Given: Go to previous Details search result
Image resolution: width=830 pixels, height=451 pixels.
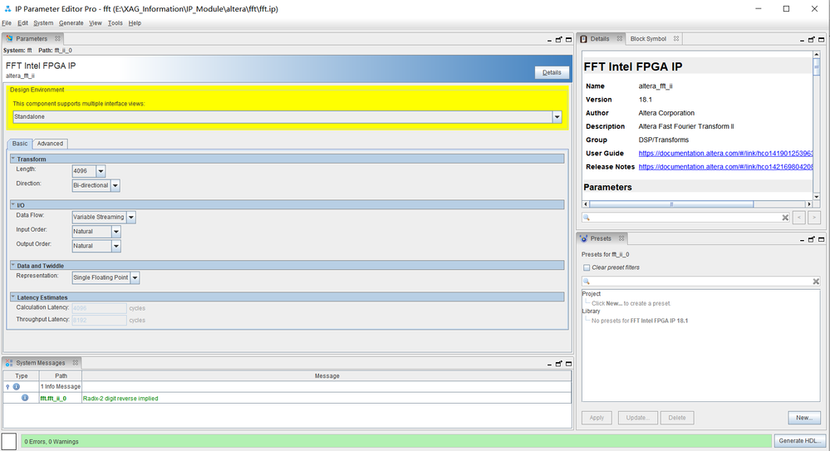Looking at the screenshot, I should [798, 218].
